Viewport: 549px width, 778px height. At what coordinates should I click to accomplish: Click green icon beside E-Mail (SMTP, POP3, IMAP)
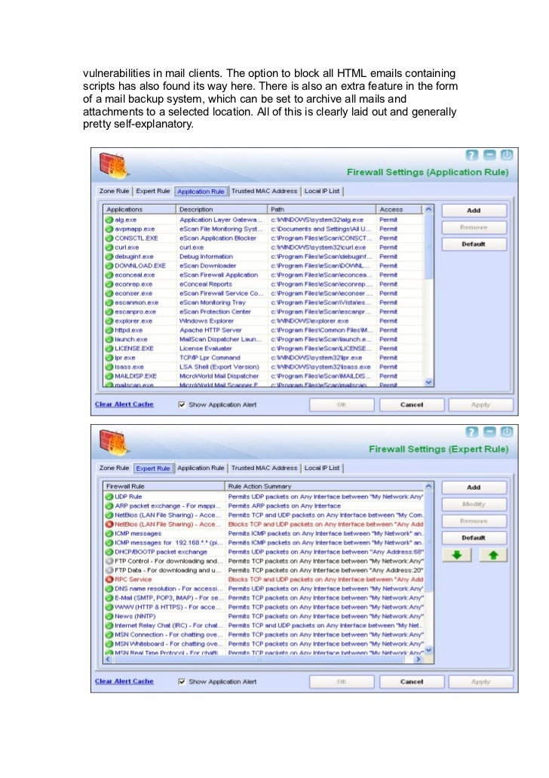coord(109,598)
